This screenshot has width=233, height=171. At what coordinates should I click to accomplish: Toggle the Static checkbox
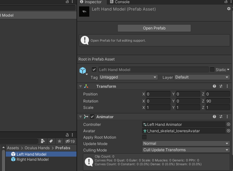coord(212,69)
